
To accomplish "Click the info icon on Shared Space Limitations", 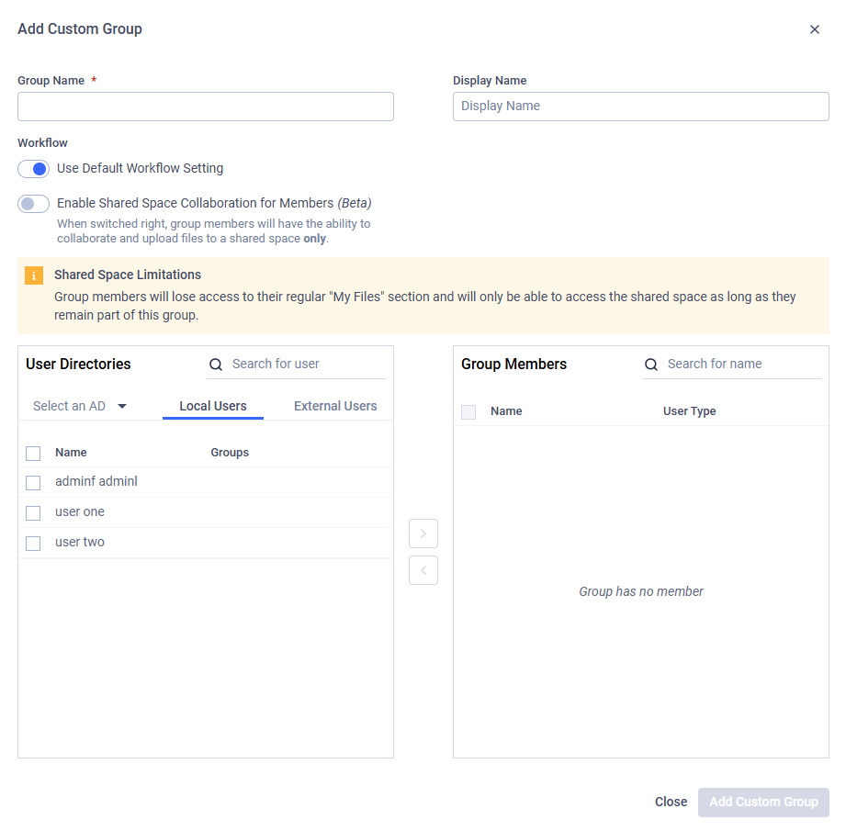I will tap(34, 275).
